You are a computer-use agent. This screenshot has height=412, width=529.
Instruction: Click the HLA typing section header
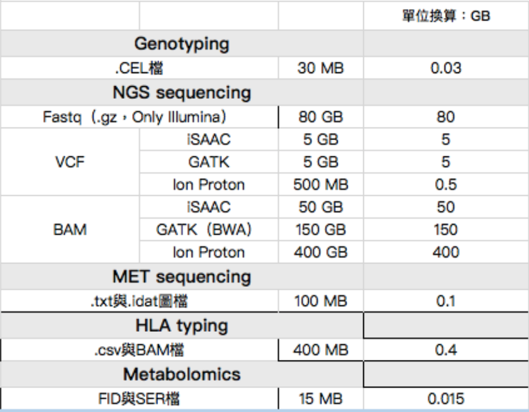[181, 326]
